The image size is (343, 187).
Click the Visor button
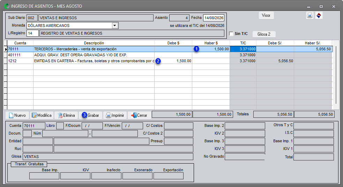266,15
